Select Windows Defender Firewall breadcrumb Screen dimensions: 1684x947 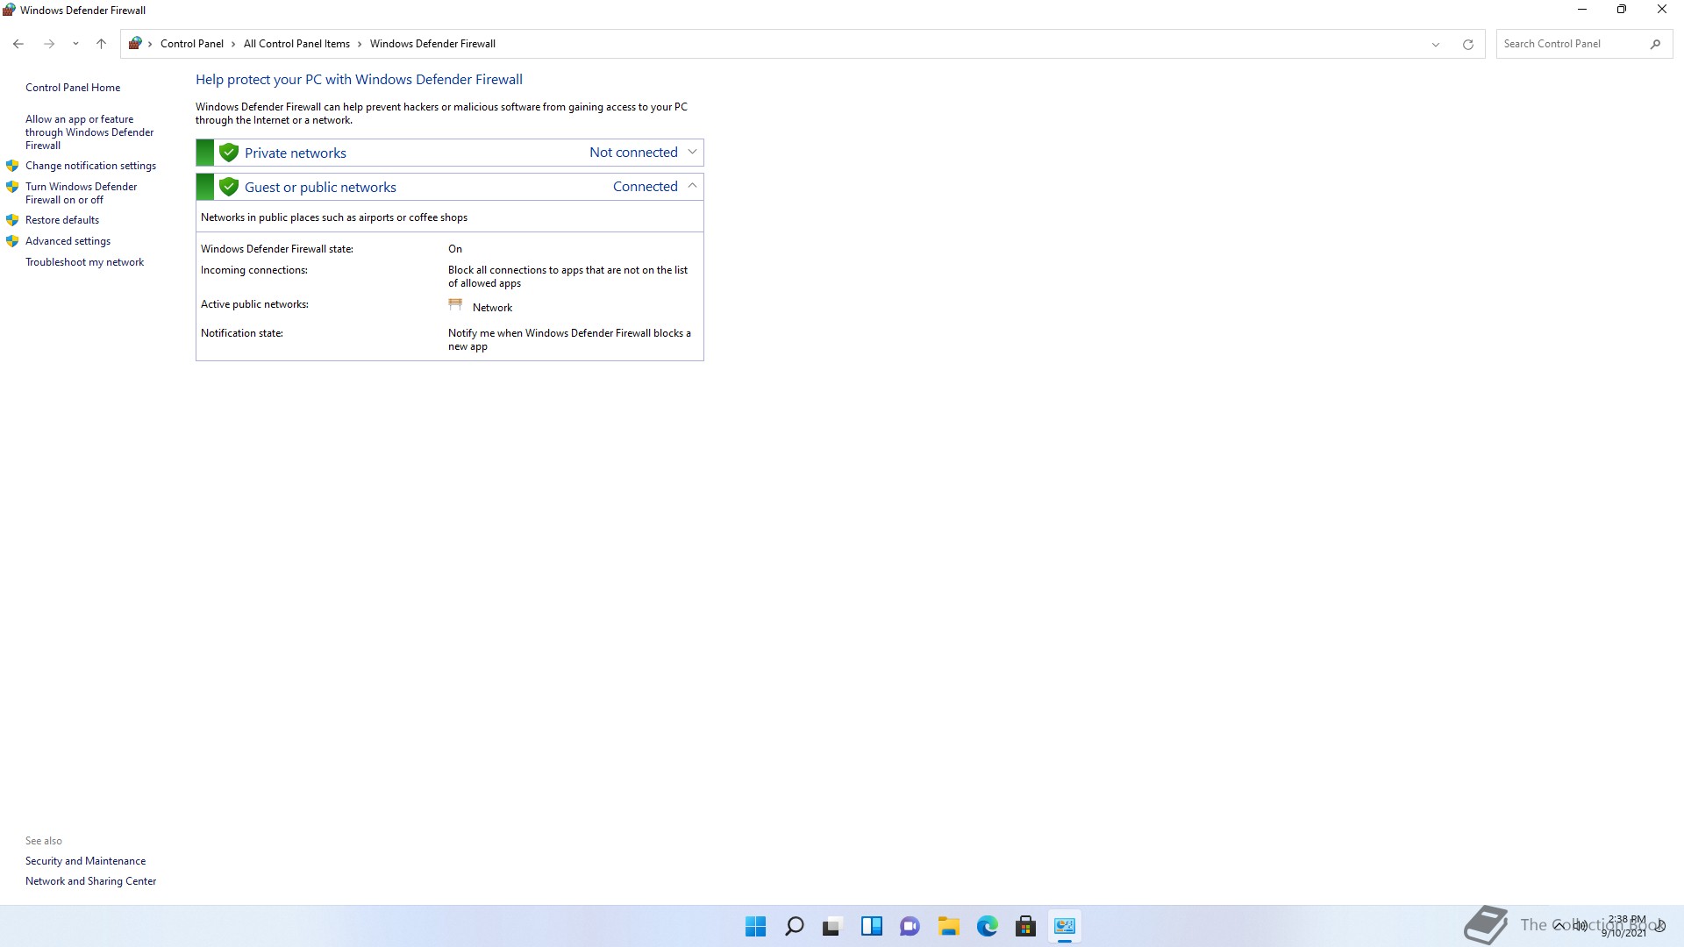pos(432,44)
